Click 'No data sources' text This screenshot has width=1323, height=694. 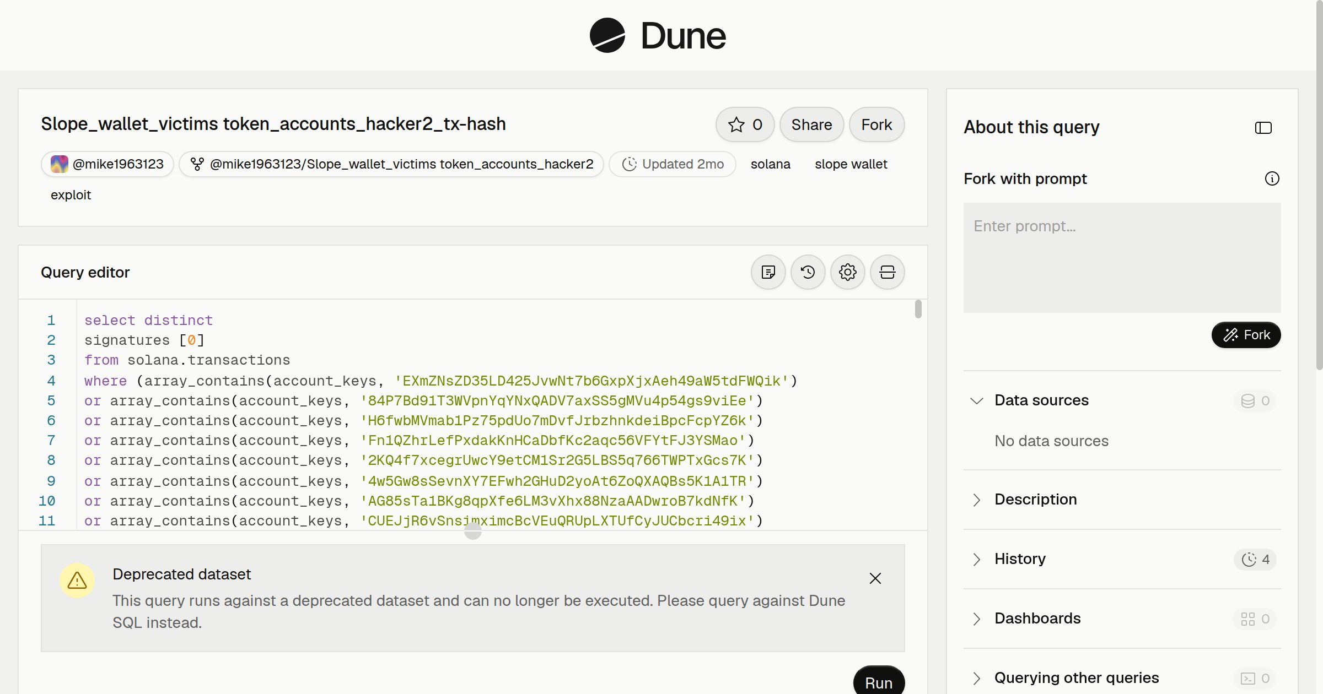click(1051, 441)
